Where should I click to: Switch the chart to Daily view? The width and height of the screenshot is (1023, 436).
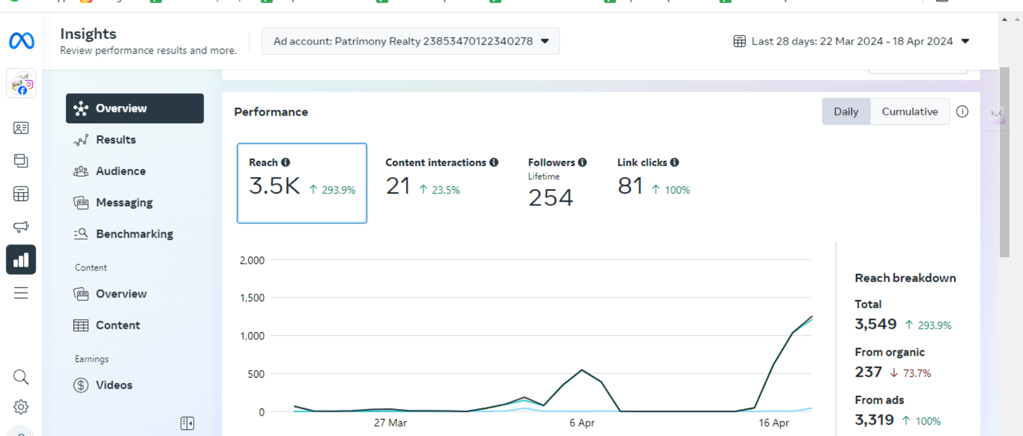pyautogui.click(x=846, y=112)
